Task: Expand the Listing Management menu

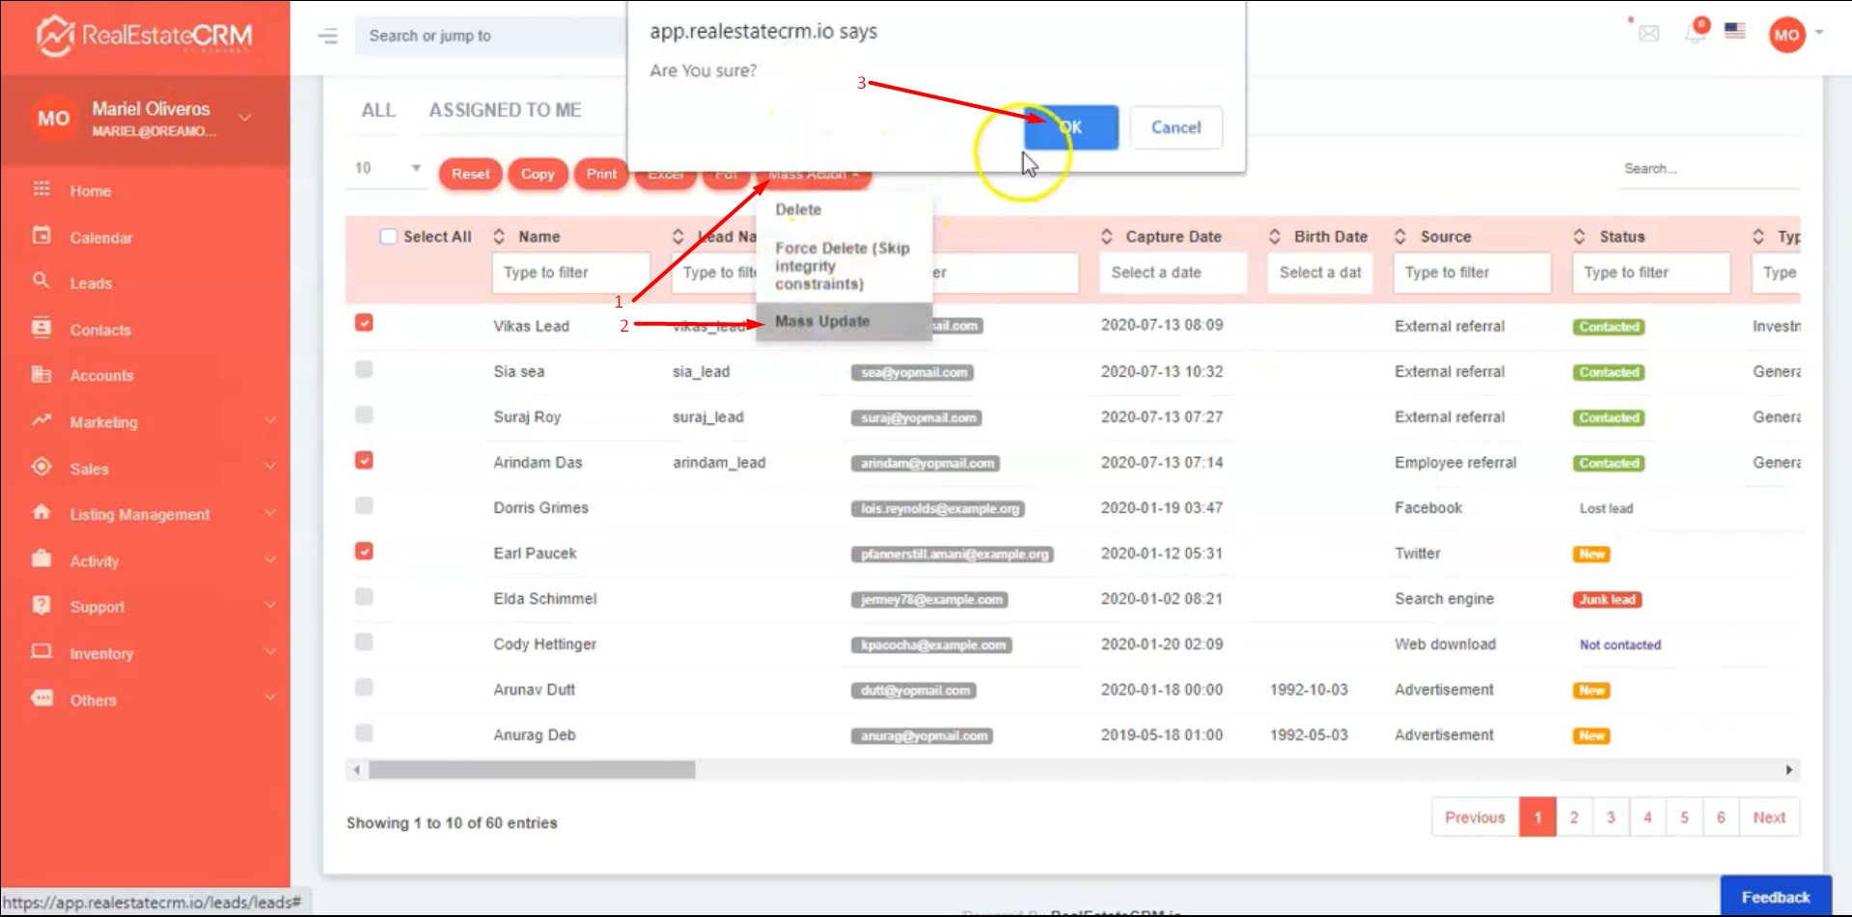Action: 269,514
